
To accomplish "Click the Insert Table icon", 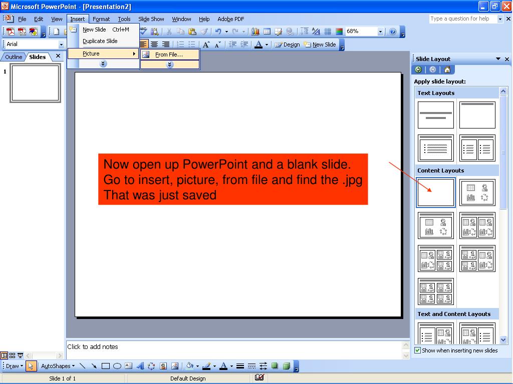I will [267, 31].
